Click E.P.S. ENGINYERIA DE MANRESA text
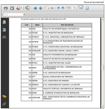Screen dimensions: 105x109 [x=56, y=81]
